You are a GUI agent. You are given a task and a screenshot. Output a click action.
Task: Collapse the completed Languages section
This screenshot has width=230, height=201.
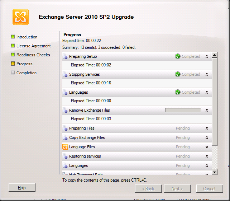point(207,92)
